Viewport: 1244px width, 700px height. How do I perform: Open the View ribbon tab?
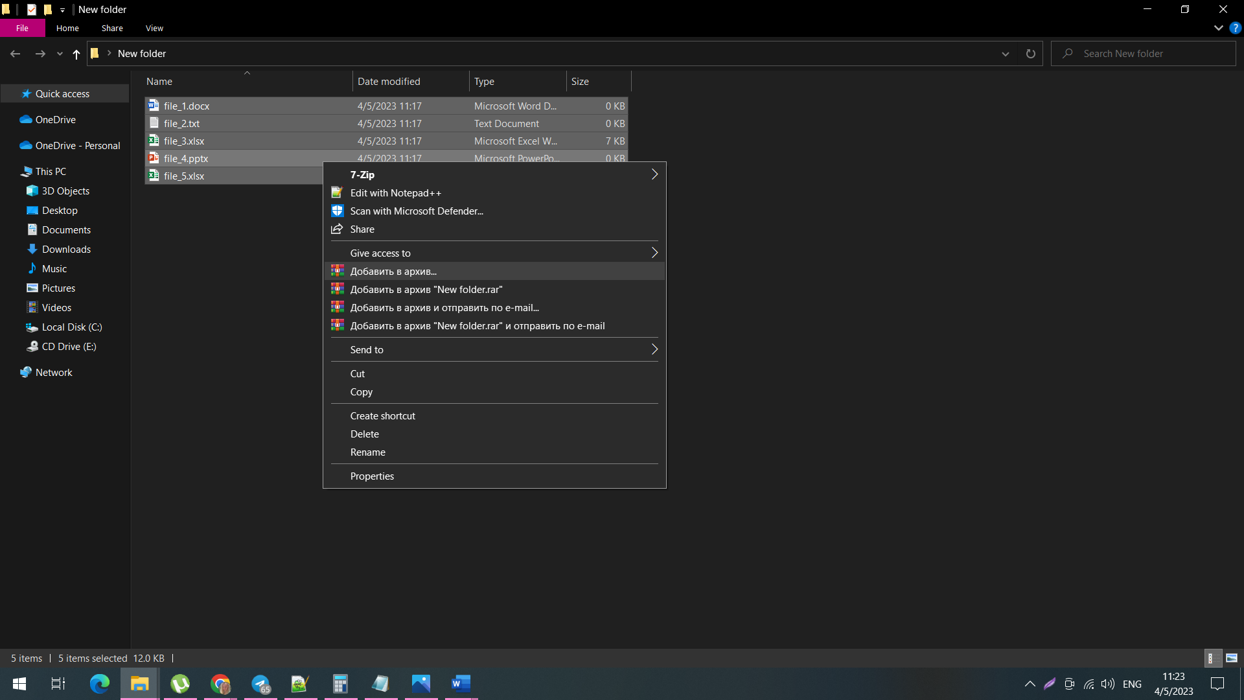point(154,28)
